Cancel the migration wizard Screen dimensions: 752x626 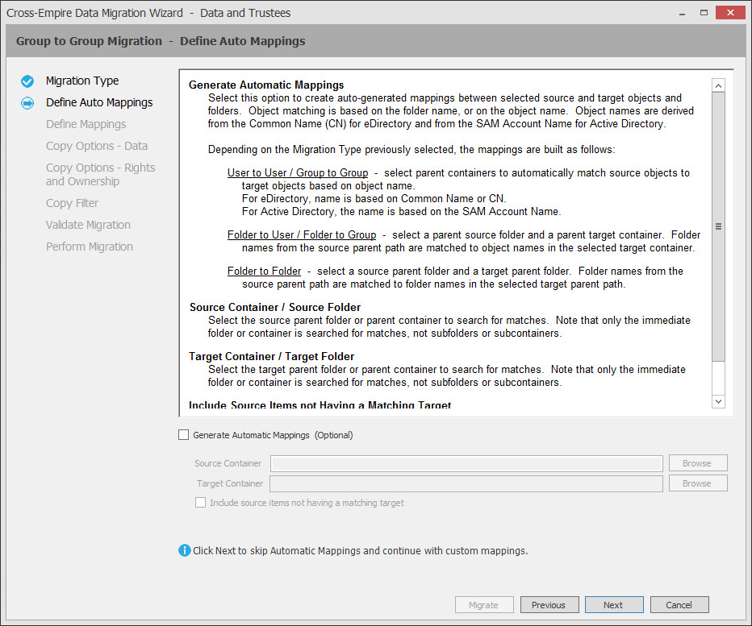click(x=679, y=605)
